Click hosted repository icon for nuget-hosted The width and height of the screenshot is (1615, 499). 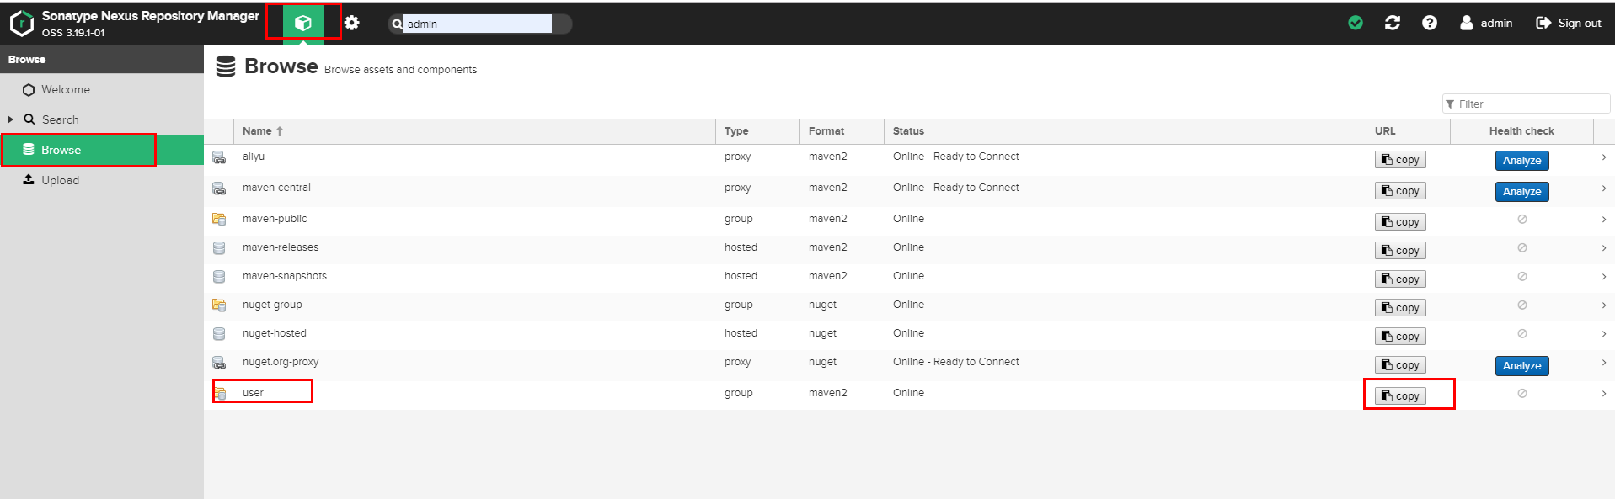(x=219, y=334)
